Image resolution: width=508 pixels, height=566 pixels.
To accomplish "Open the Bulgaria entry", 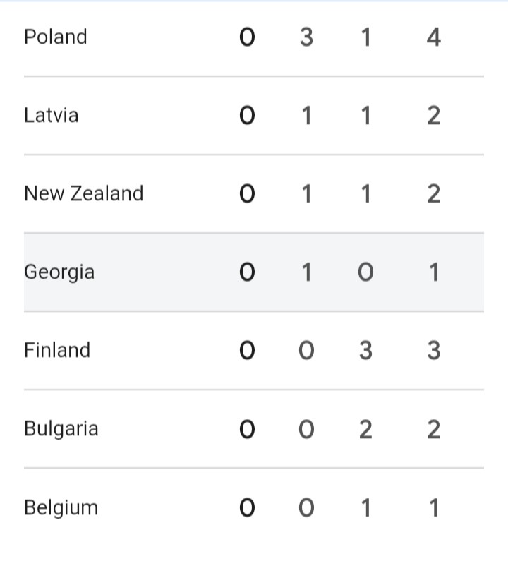I will point(61,428).
